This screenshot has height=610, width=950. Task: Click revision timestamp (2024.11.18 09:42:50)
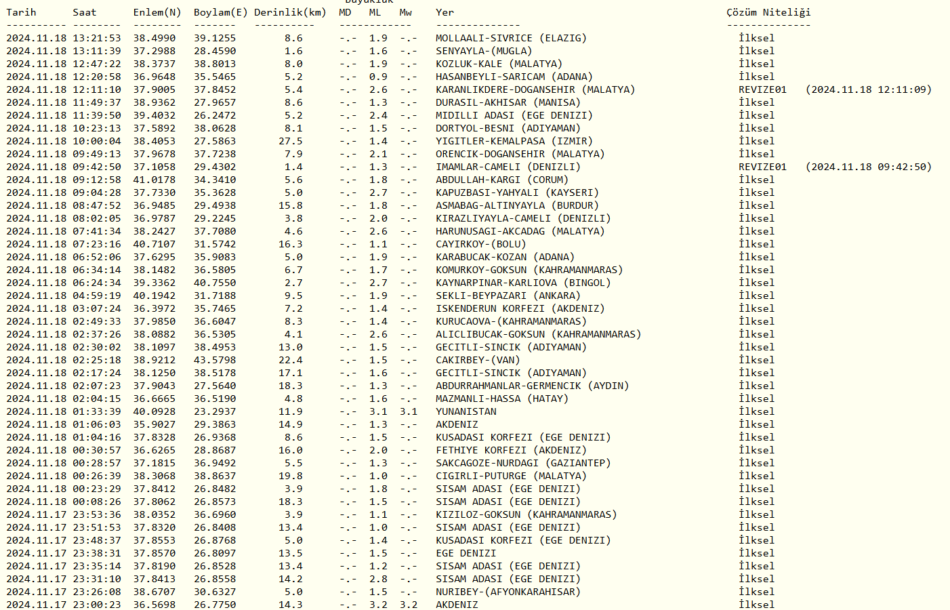pos(869,167)
